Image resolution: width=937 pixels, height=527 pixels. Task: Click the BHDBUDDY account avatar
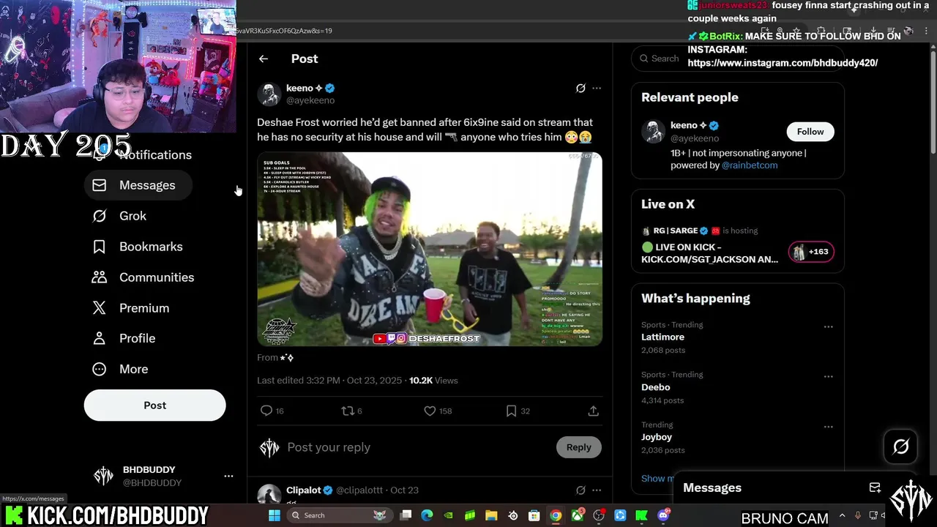104,476
